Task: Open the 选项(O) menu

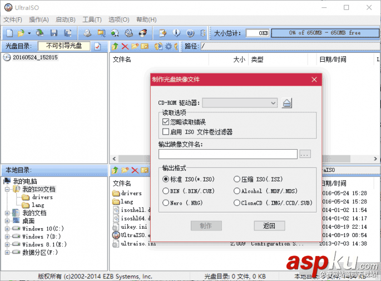Action: [119, 19]
